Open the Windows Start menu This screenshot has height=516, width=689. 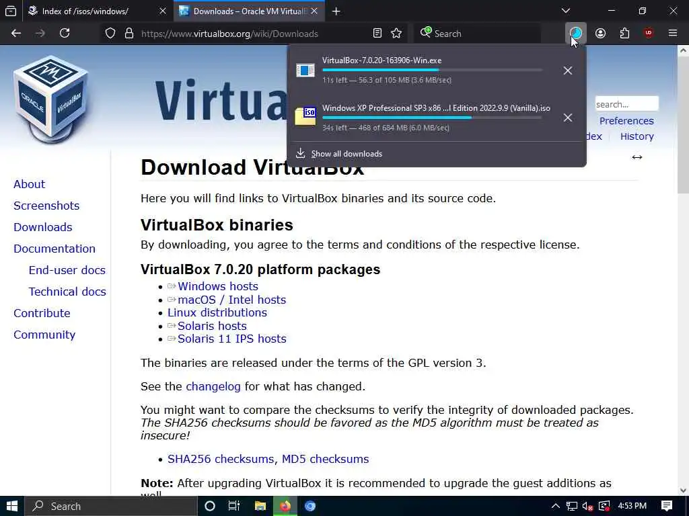(12, 506)
